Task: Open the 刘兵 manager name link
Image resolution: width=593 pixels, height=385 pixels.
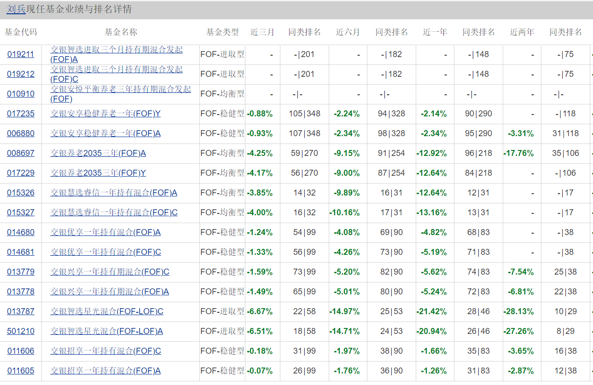Action: coord(16,9)
